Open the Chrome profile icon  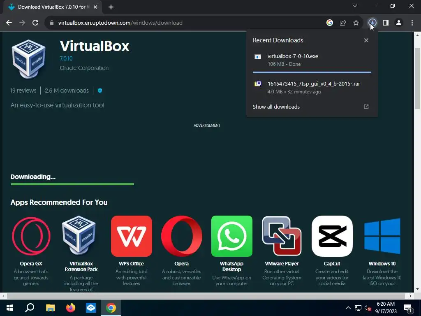[399, 23]
